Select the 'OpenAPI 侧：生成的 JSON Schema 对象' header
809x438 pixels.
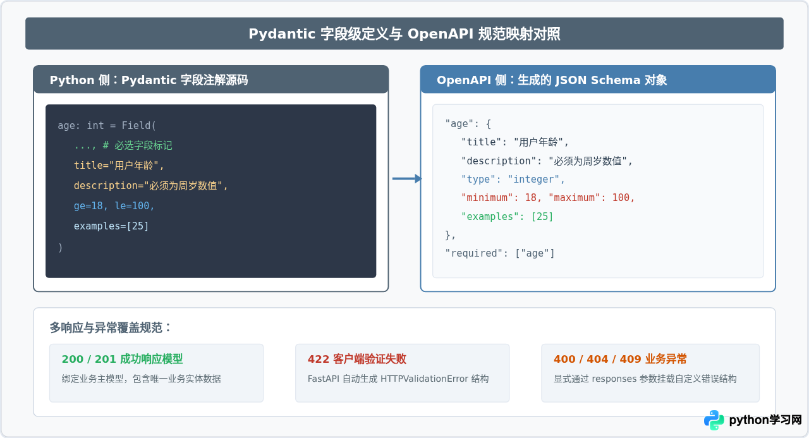pyautogui.click(x=552, y=80)
